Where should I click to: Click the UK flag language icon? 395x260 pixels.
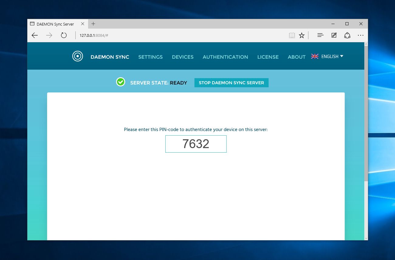click(x=315, y=56)
